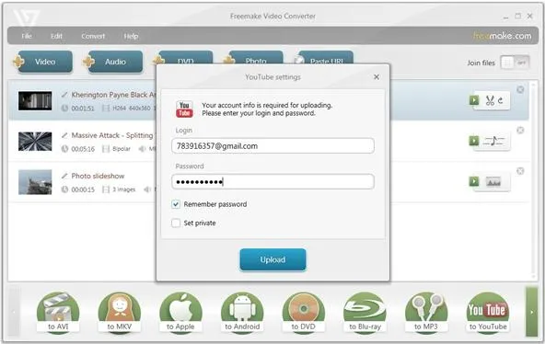Open cut editor scissors for Kherington Payne
The image size is (545, 344).
click(x=490, y=100)
